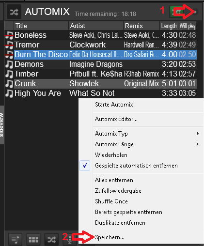Sort by Length column header
Screen dimensions: 204x246
pyautogui.click(x=169, y=26)
